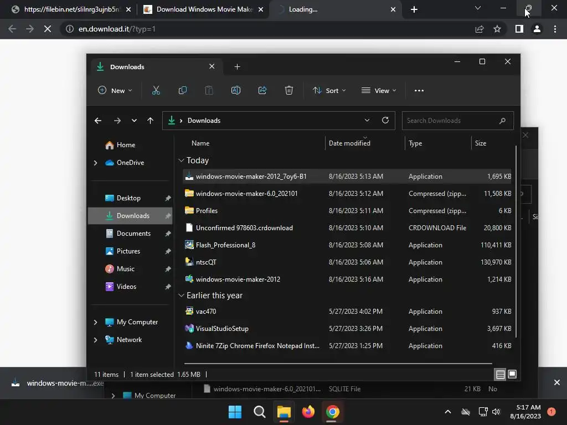The image size is (567, 425).
Task: Open a new Chrome tab
Action: point(414,9)
